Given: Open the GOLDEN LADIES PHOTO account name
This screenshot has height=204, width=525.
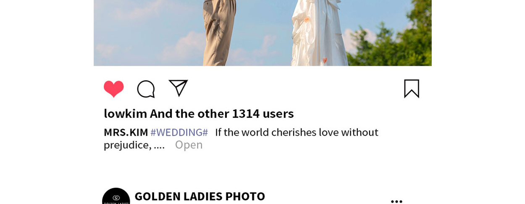Looking at the screenshot, I should point(199,196).
